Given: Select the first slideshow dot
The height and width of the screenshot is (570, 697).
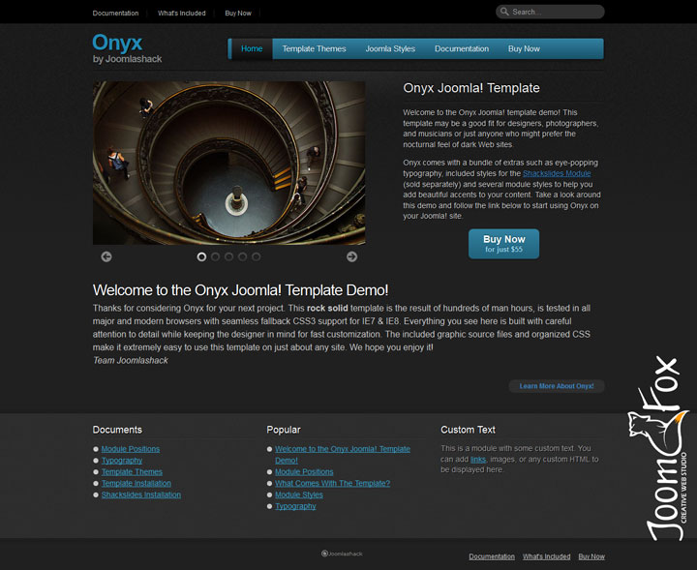Looking at the screenshot, I should coord(201,256).
